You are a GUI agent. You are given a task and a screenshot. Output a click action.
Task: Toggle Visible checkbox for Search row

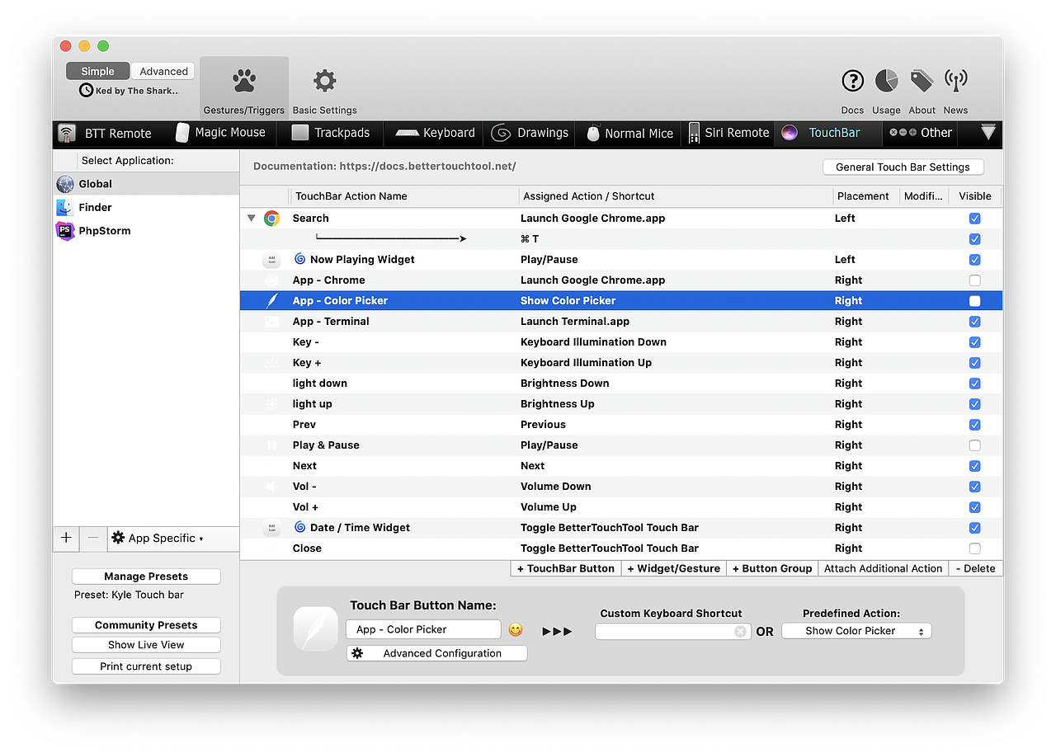click(x=975, y=219)
